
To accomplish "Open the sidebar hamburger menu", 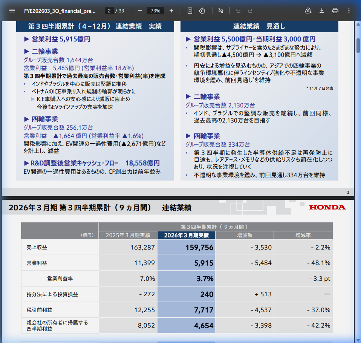I will pyautogui.click(x=12, y=11).
